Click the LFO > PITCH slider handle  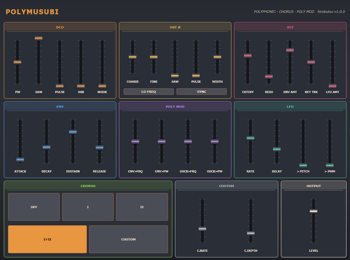click(x=303, y=165)
